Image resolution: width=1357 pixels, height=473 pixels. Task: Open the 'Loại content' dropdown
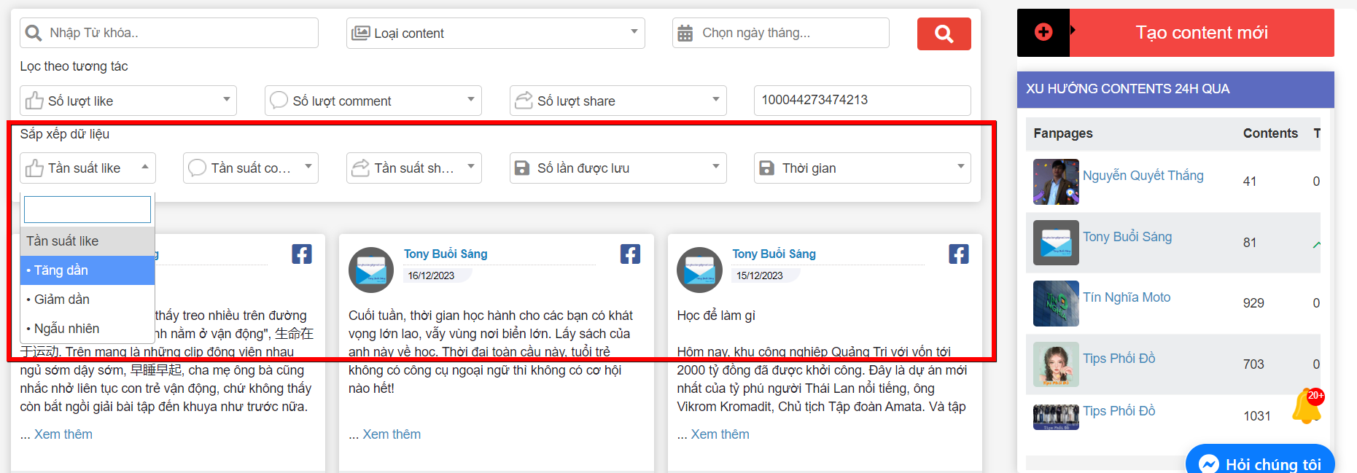click(x=495, y=33)
